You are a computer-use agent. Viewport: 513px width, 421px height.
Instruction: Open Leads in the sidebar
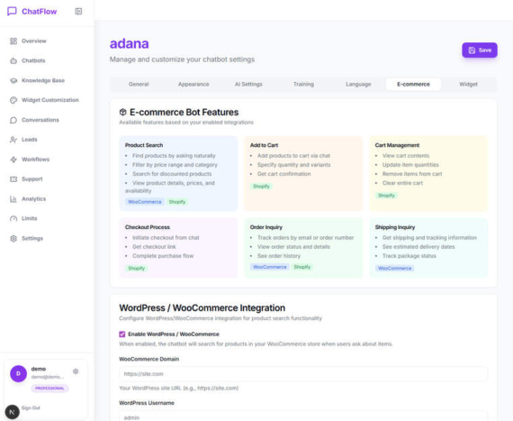[x=30, y=140]
